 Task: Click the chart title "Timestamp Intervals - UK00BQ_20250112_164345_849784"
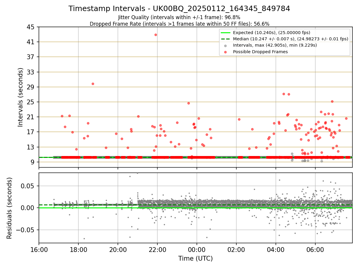pos(179,9)
